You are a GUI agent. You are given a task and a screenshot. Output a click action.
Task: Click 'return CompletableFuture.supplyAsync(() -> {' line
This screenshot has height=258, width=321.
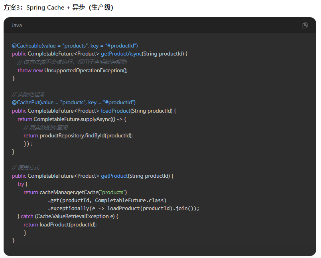(x=72, y=119)
